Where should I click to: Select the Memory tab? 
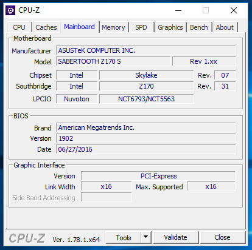[113, 27]
